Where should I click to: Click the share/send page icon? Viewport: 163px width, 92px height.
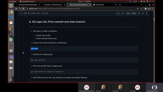(x=138, y=9)
